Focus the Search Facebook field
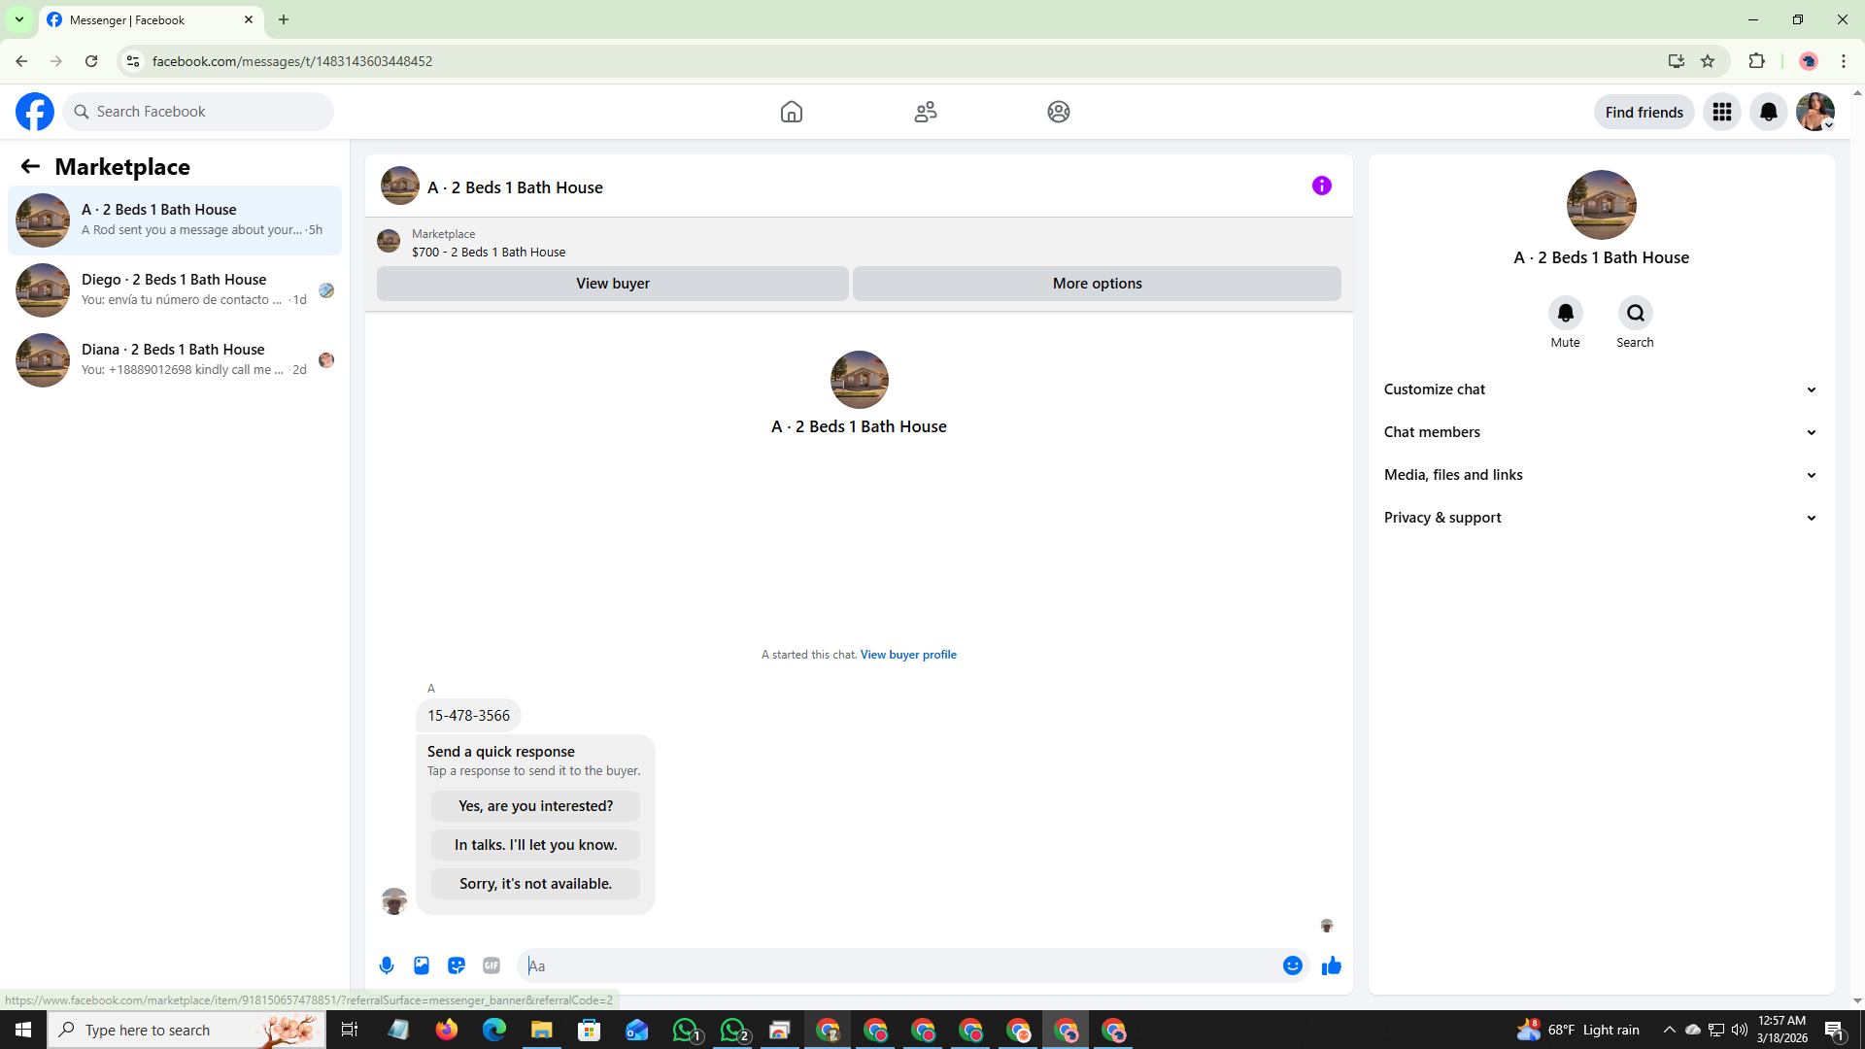The height and width of the screenshot is (1049, 1865). click(198, 112)
